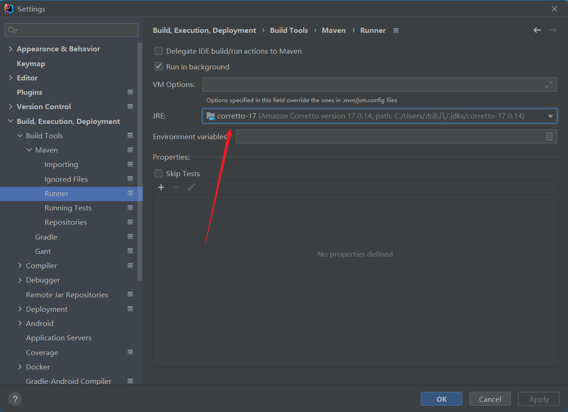568x412 pixels.
Task: Click the add property plus icon
Action: 161,187
